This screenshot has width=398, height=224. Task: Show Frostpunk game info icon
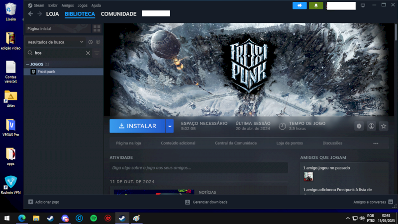(371, 126)
